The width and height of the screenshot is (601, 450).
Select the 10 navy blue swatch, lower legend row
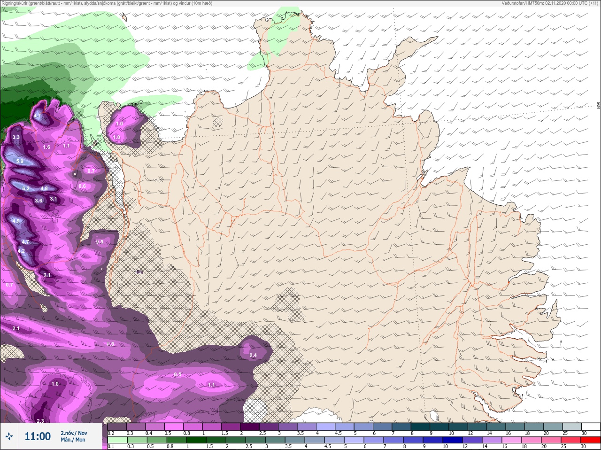(x=453, y=440)
